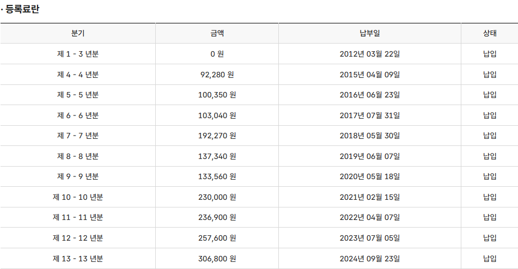Viewport: 518px width, 269px height.
Task: Click the 192,270 원 amount
Action: 217,136
